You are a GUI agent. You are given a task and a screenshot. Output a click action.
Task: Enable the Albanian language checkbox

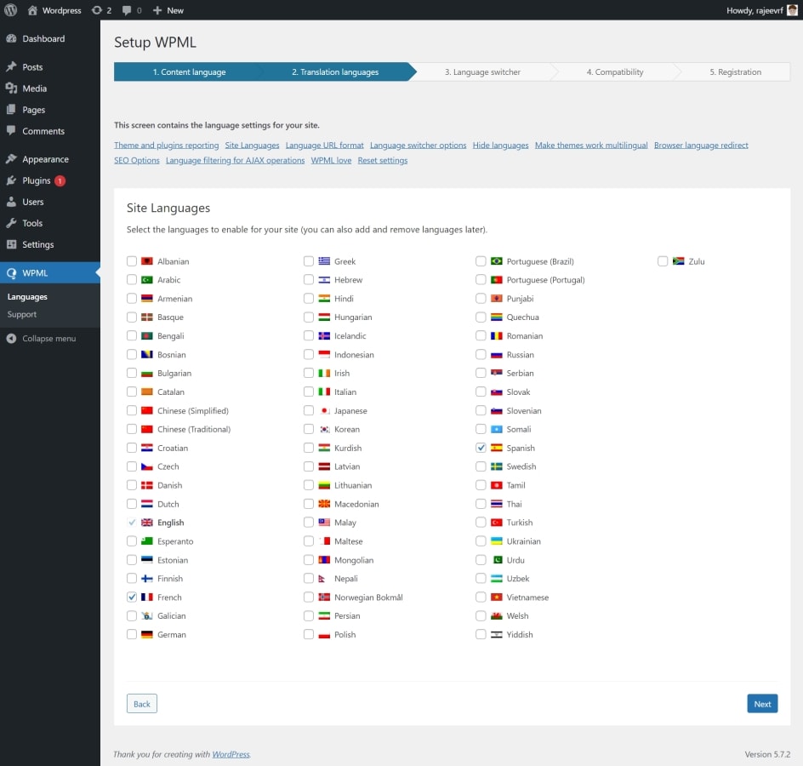coord(132,261)
